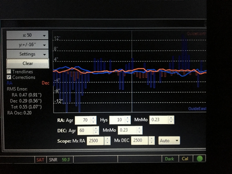
Task: Increase DEC MnMo with up arrow
Action: coord(139,128)
